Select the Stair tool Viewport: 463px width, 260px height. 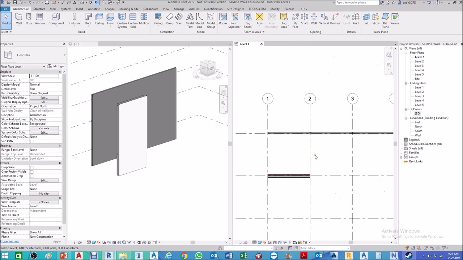point(179,19)
